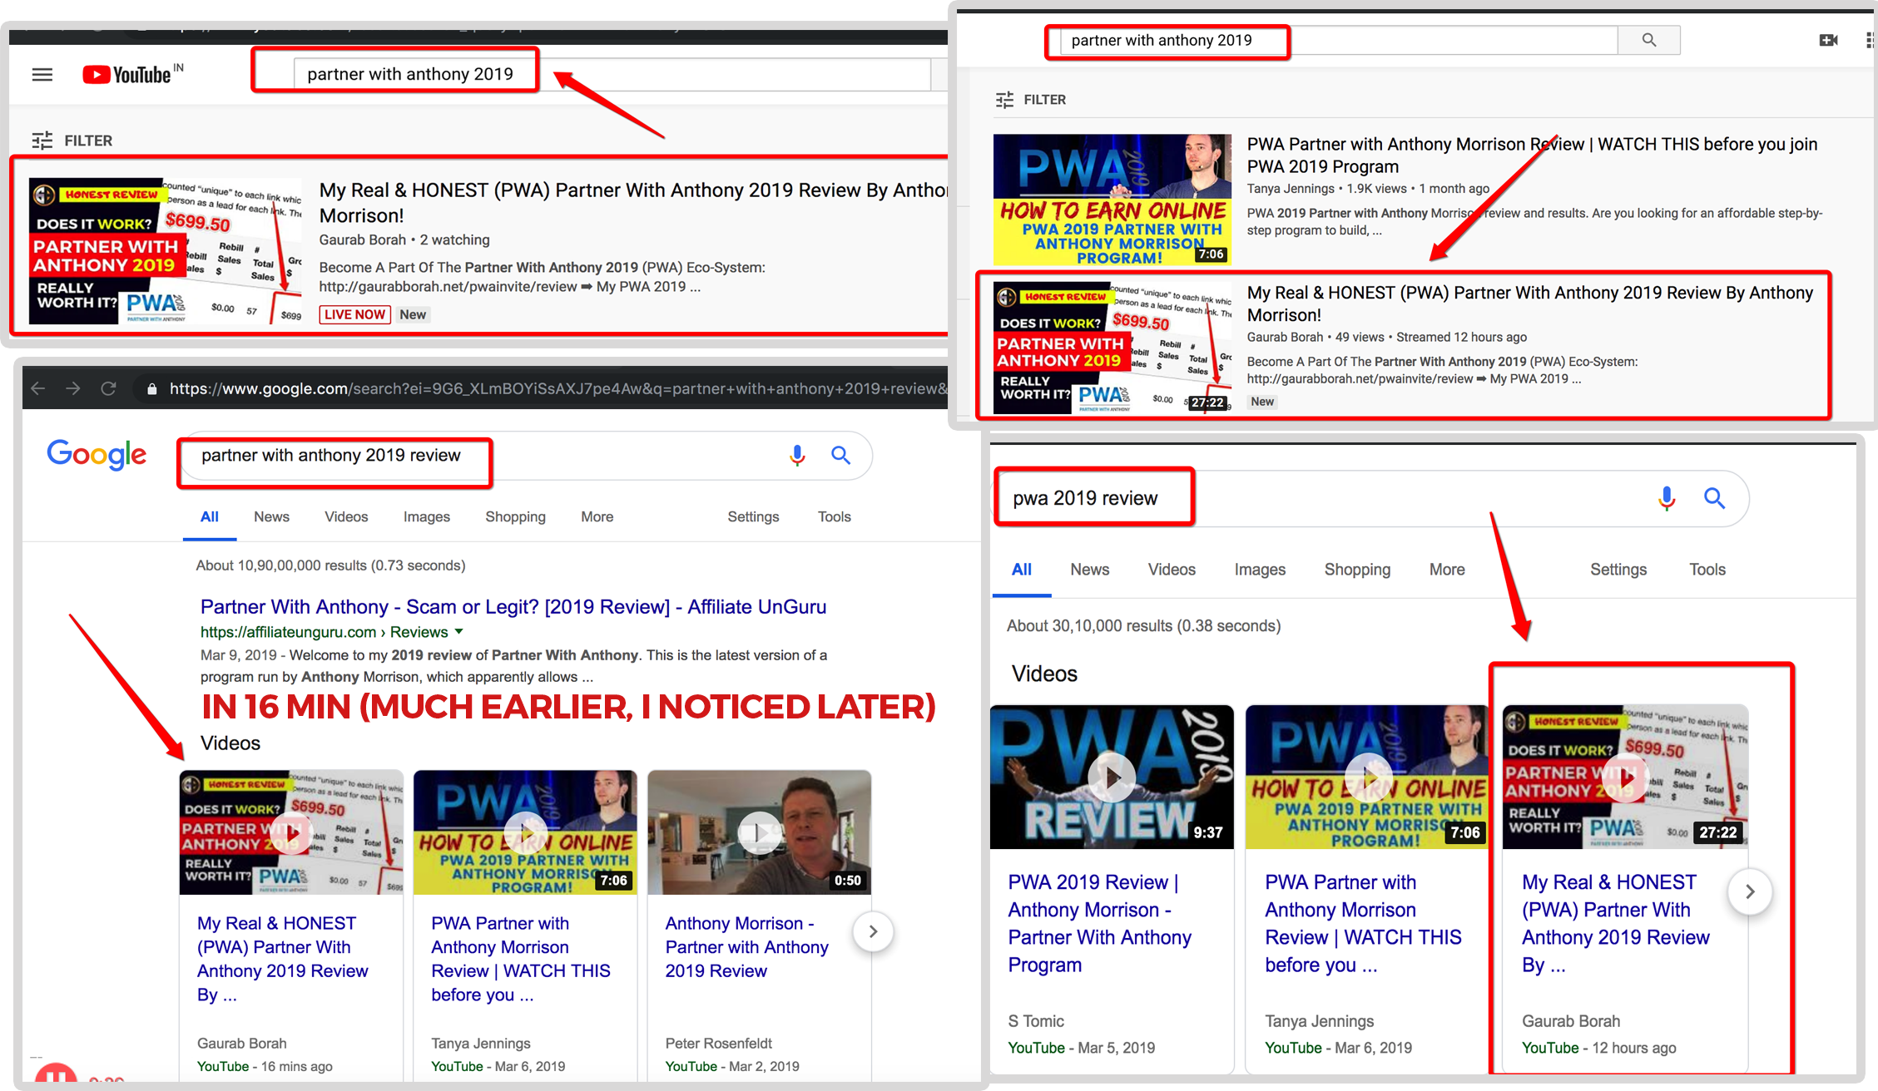This screenshot has height=1091, width=1878.
Task: Select News tab in left Google results
Action: pos(271,516)
